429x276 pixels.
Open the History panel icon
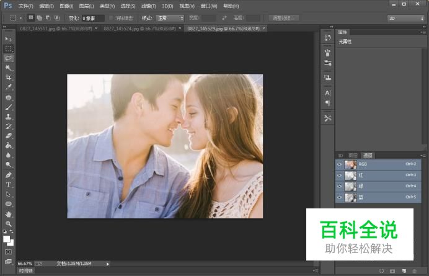click(328, 38)
